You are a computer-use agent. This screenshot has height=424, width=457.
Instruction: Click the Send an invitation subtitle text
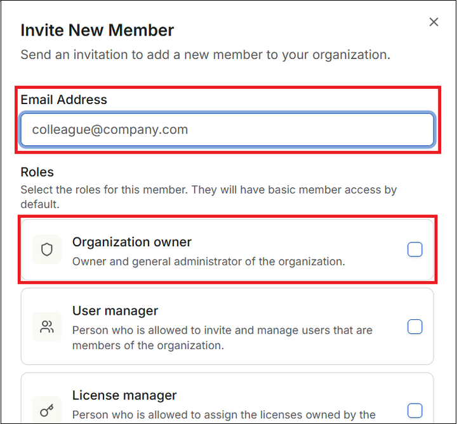(x=205, y=55)
